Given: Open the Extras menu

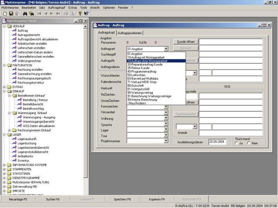Looking at the screenshot, I should [x=73, y=7].
